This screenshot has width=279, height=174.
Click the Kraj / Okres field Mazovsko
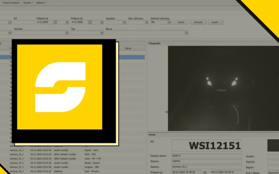tap(273, 173)
